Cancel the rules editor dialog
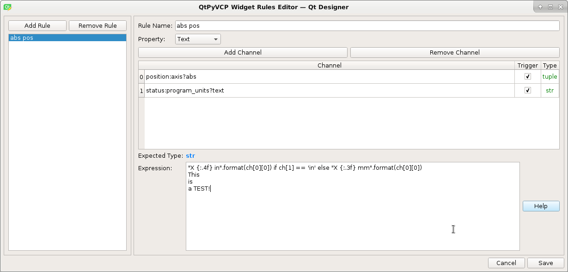The image size is (568, 272). (x=506, y=263)
